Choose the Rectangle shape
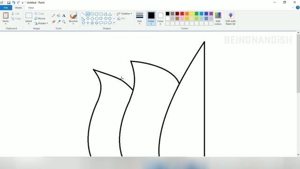The width and height of the screenshot is (300, 169). [x=97, y=14]
